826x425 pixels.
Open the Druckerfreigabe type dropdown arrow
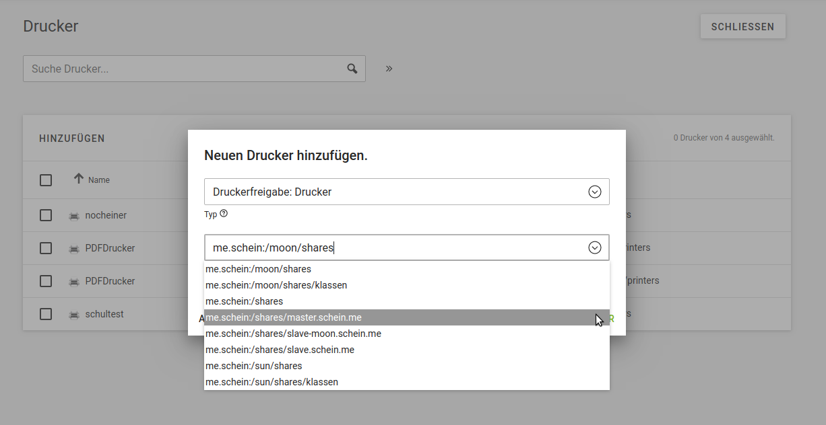point(594,192)
